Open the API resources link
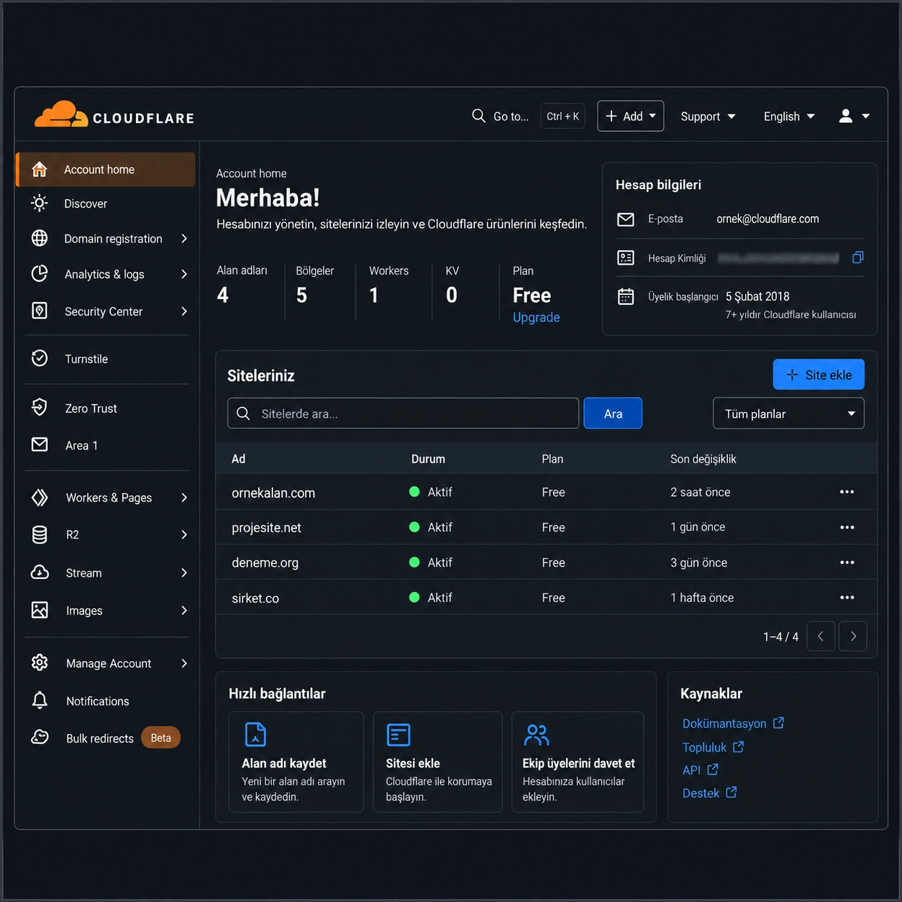 700,770
